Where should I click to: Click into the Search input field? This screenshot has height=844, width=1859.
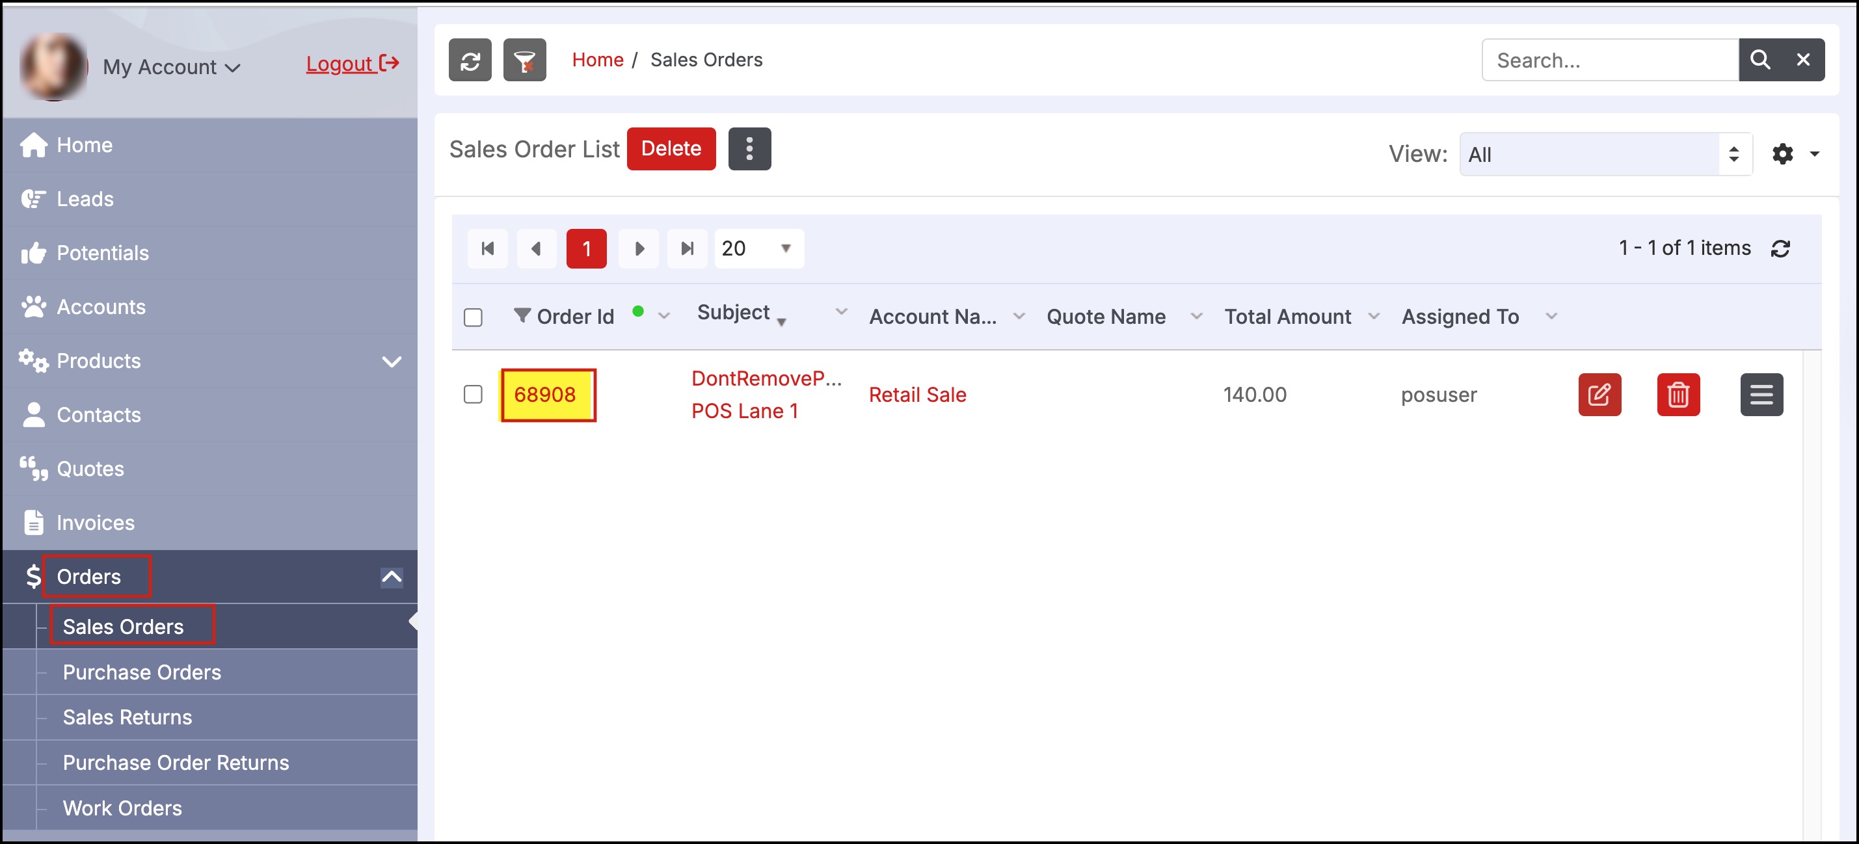(x=1609, y=60)
